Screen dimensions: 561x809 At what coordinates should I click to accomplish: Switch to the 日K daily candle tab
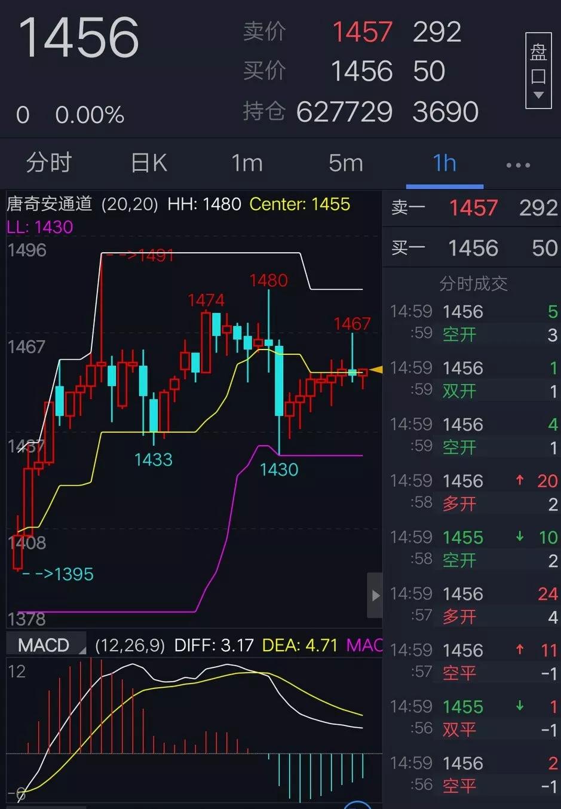pos(148,163)
